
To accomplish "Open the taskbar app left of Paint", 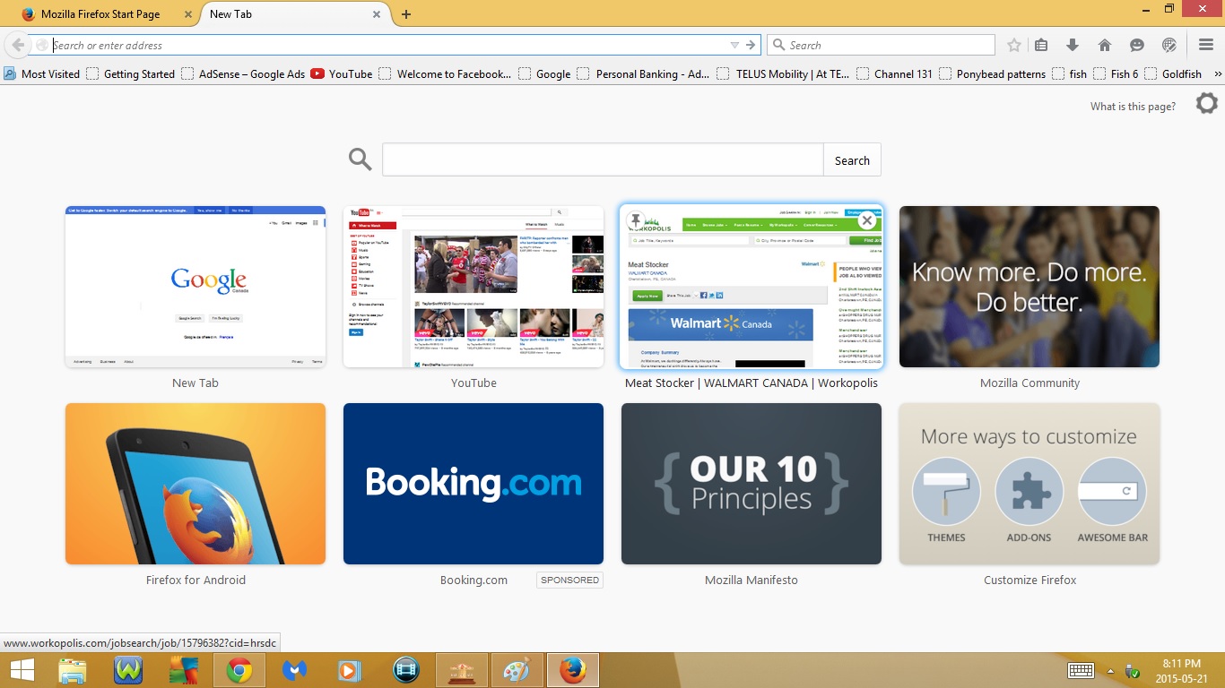I will pos(462,670).
